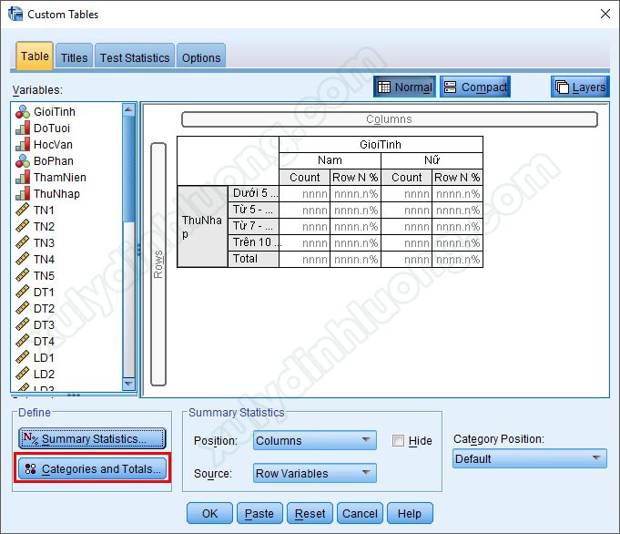
Task: Open the Test Statistics tab
Action: [135, 57]
